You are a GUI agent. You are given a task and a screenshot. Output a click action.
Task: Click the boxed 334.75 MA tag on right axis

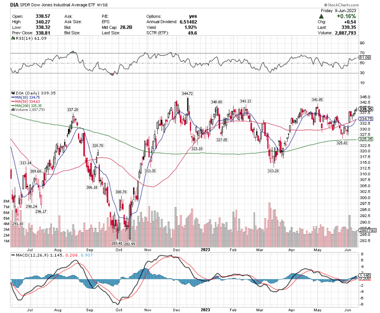point(366,119)
